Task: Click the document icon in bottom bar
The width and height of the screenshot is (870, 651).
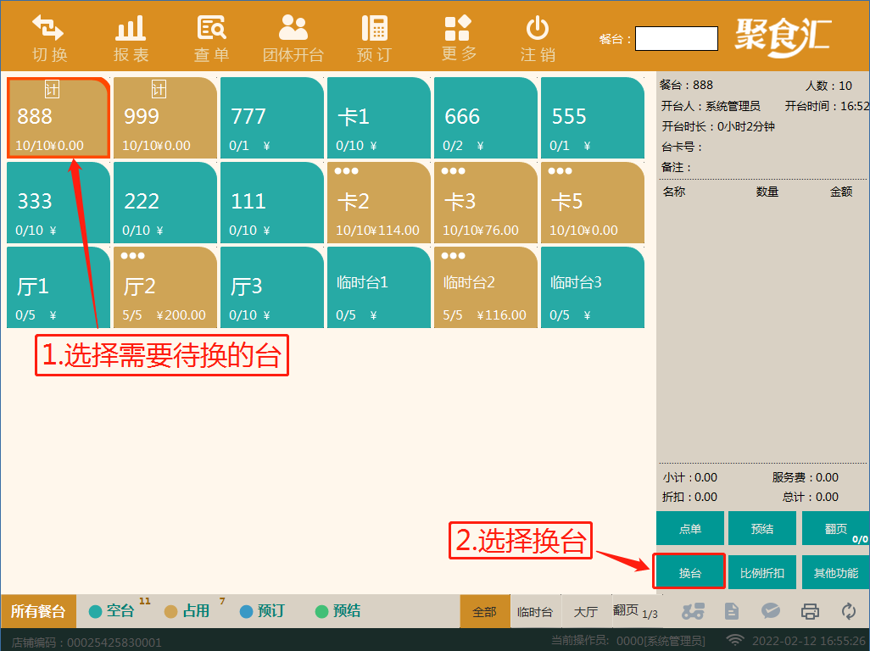Action: pyautogui.click(x=732, y=611)
